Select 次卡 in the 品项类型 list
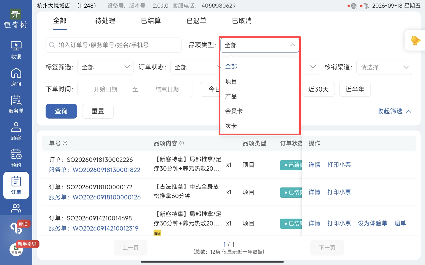The width and height of the screenshot is (425, 265). coord(260,126)
